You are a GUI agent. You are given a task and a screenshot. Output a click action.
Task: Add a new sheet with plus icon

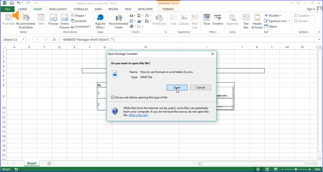(x=49, y=163)
